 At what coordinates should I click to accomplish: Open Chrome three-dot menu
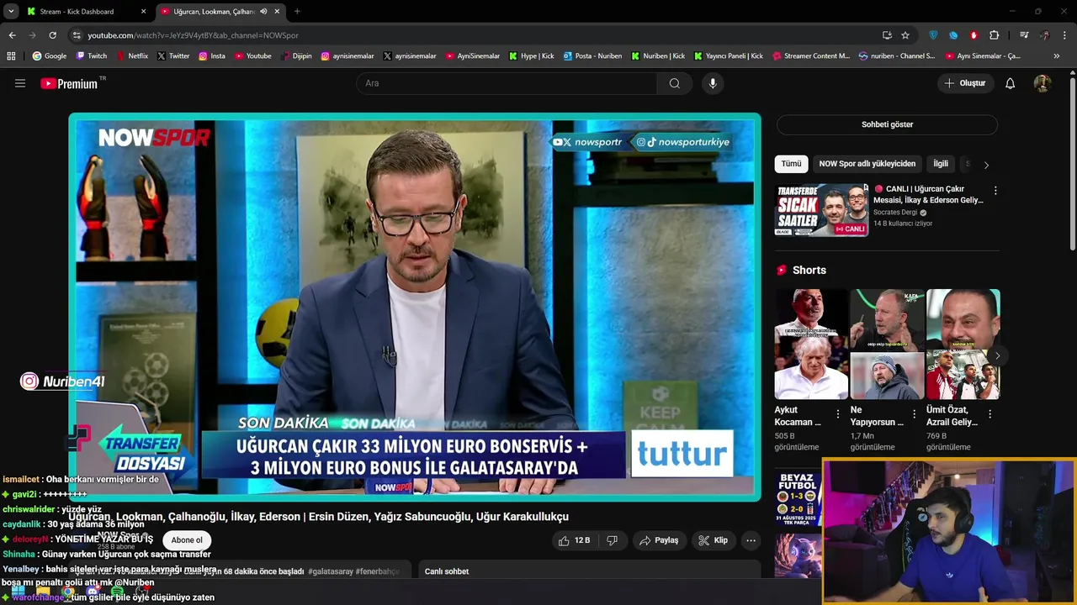pyautogui.click(x=1065, y=35)
